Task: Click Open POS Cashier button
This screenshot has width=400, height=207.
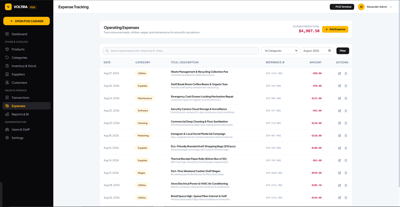Action: point(26,21)
